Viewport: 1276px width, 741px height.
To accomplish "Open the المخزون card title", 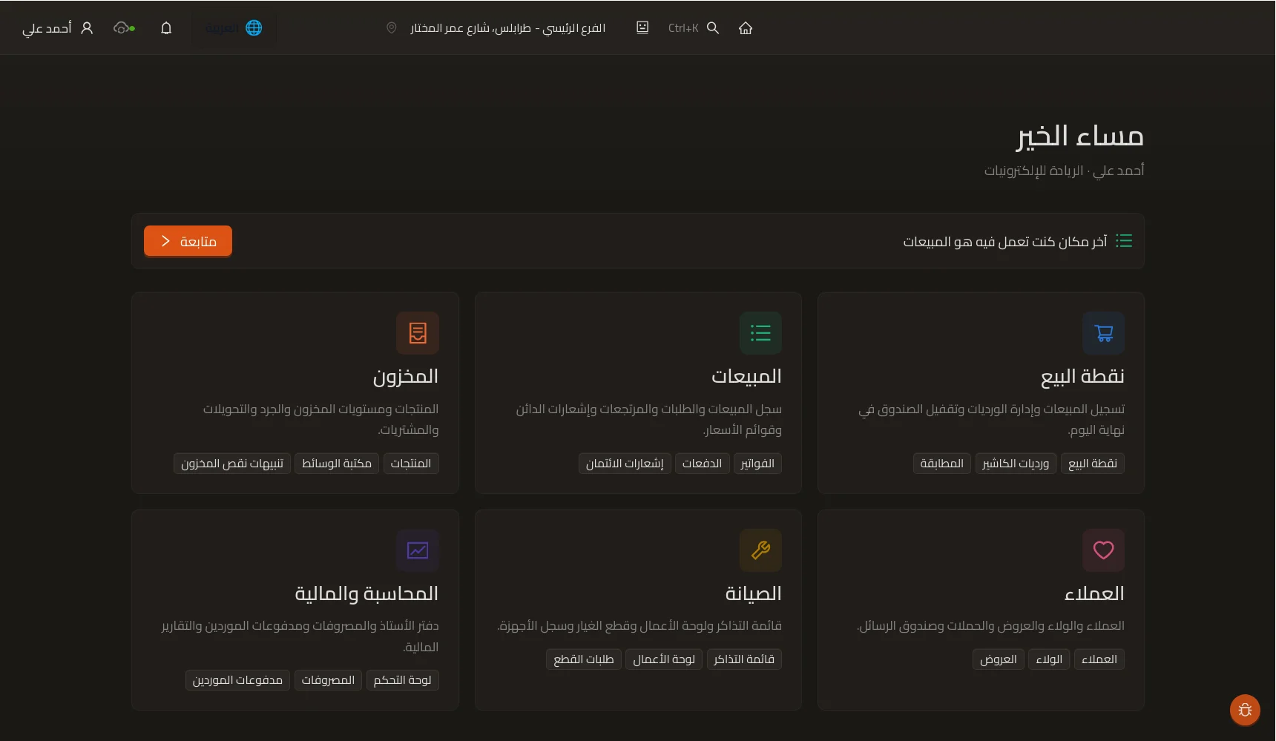I will (405, 377).
